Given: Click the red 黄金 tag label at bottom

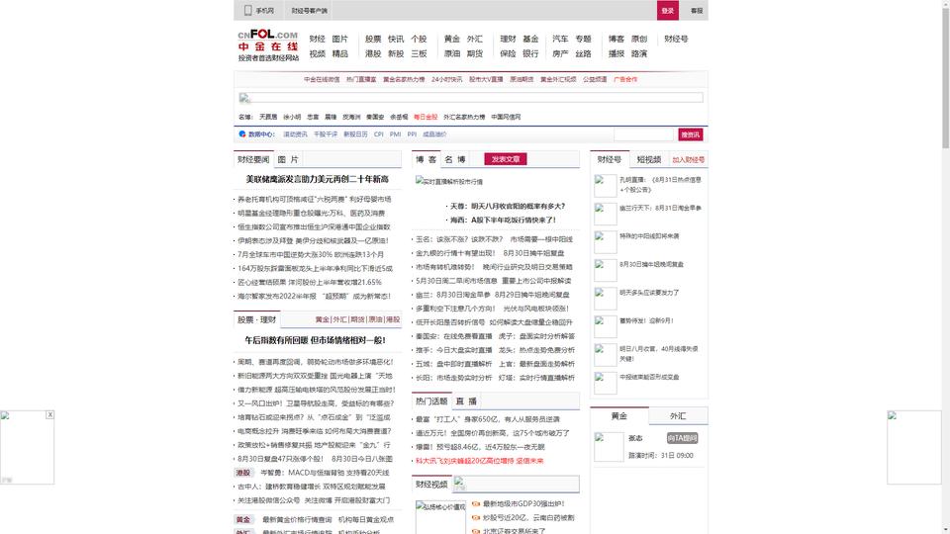Looking at the screenshot, I should [243, 519].
